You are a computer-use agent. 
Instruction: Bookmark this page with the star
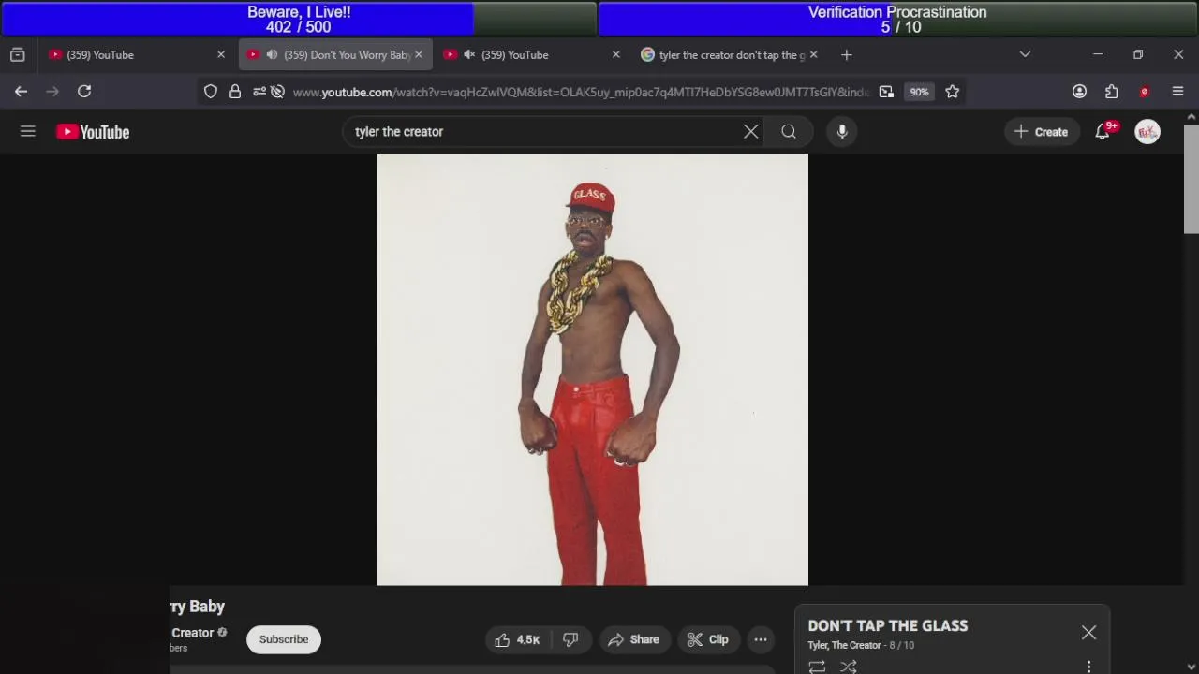click(953, 92)
